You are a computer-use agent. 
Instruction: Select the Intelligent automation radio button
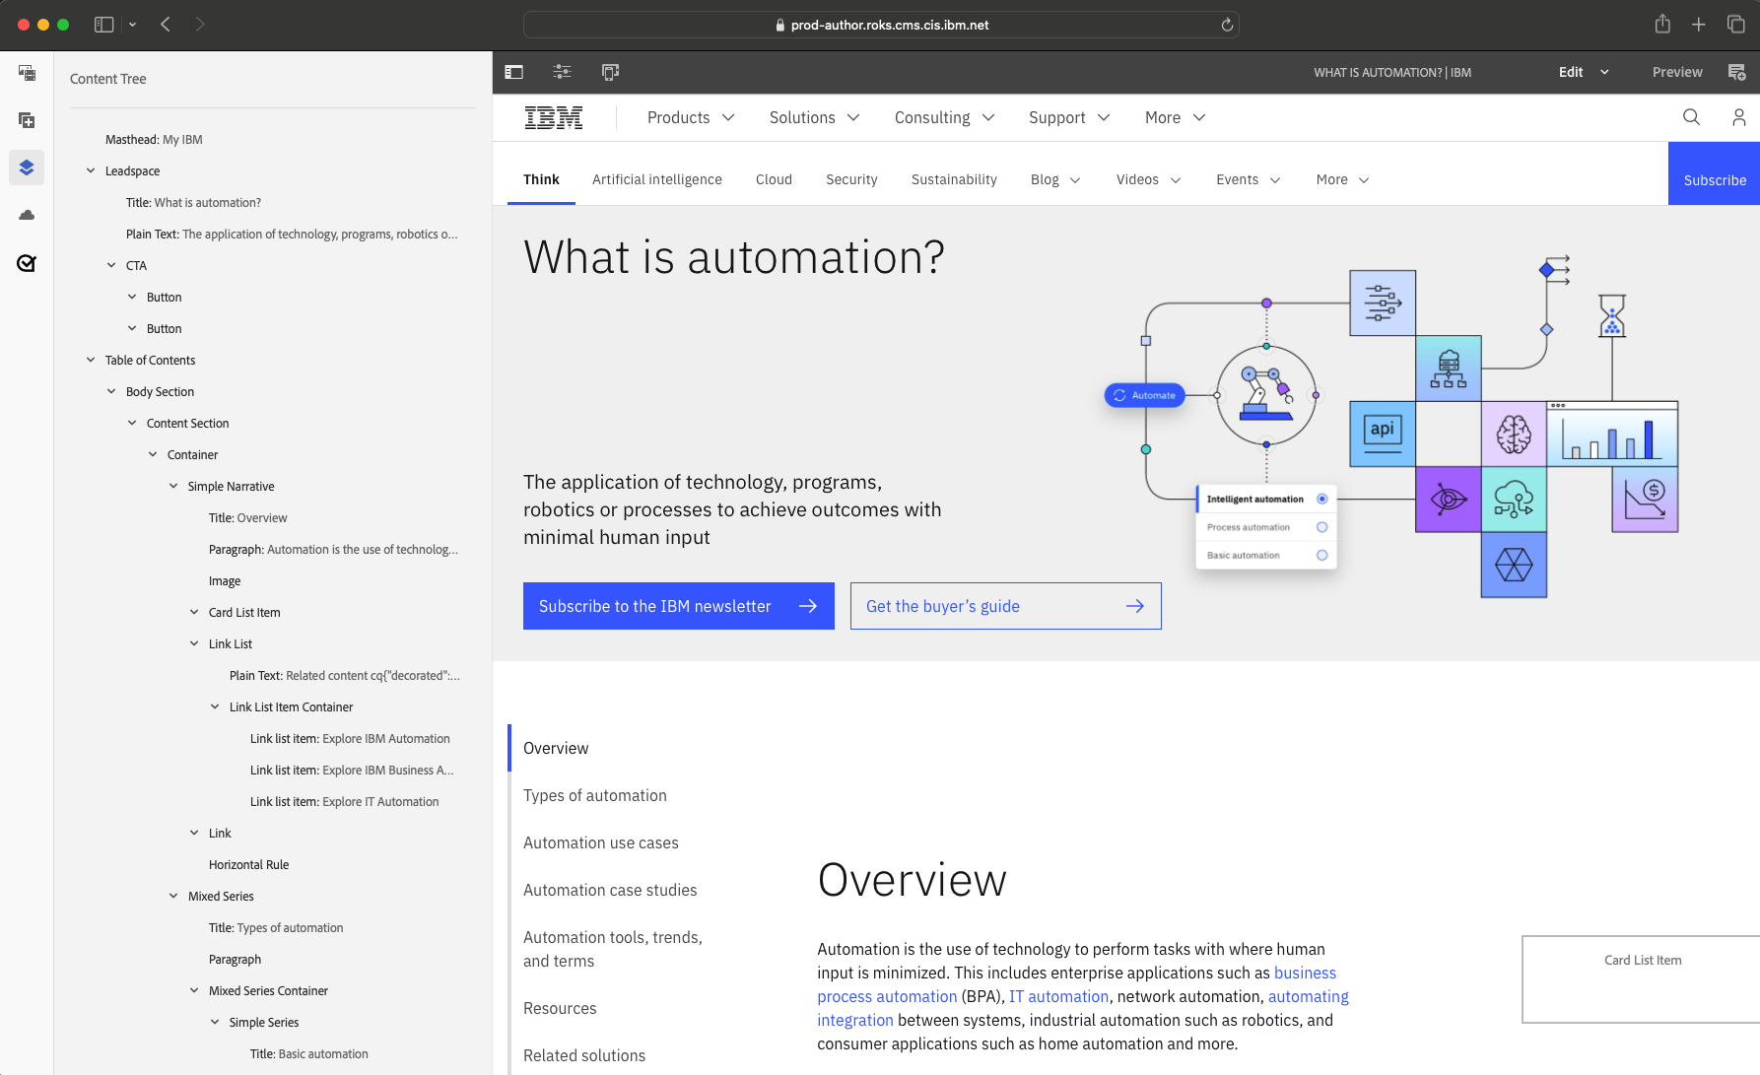(1322, 499)
